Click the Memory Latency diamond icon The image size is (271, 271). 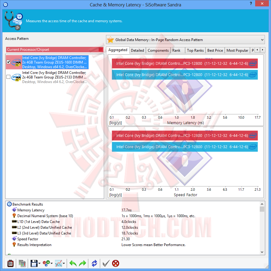point(14,210)
